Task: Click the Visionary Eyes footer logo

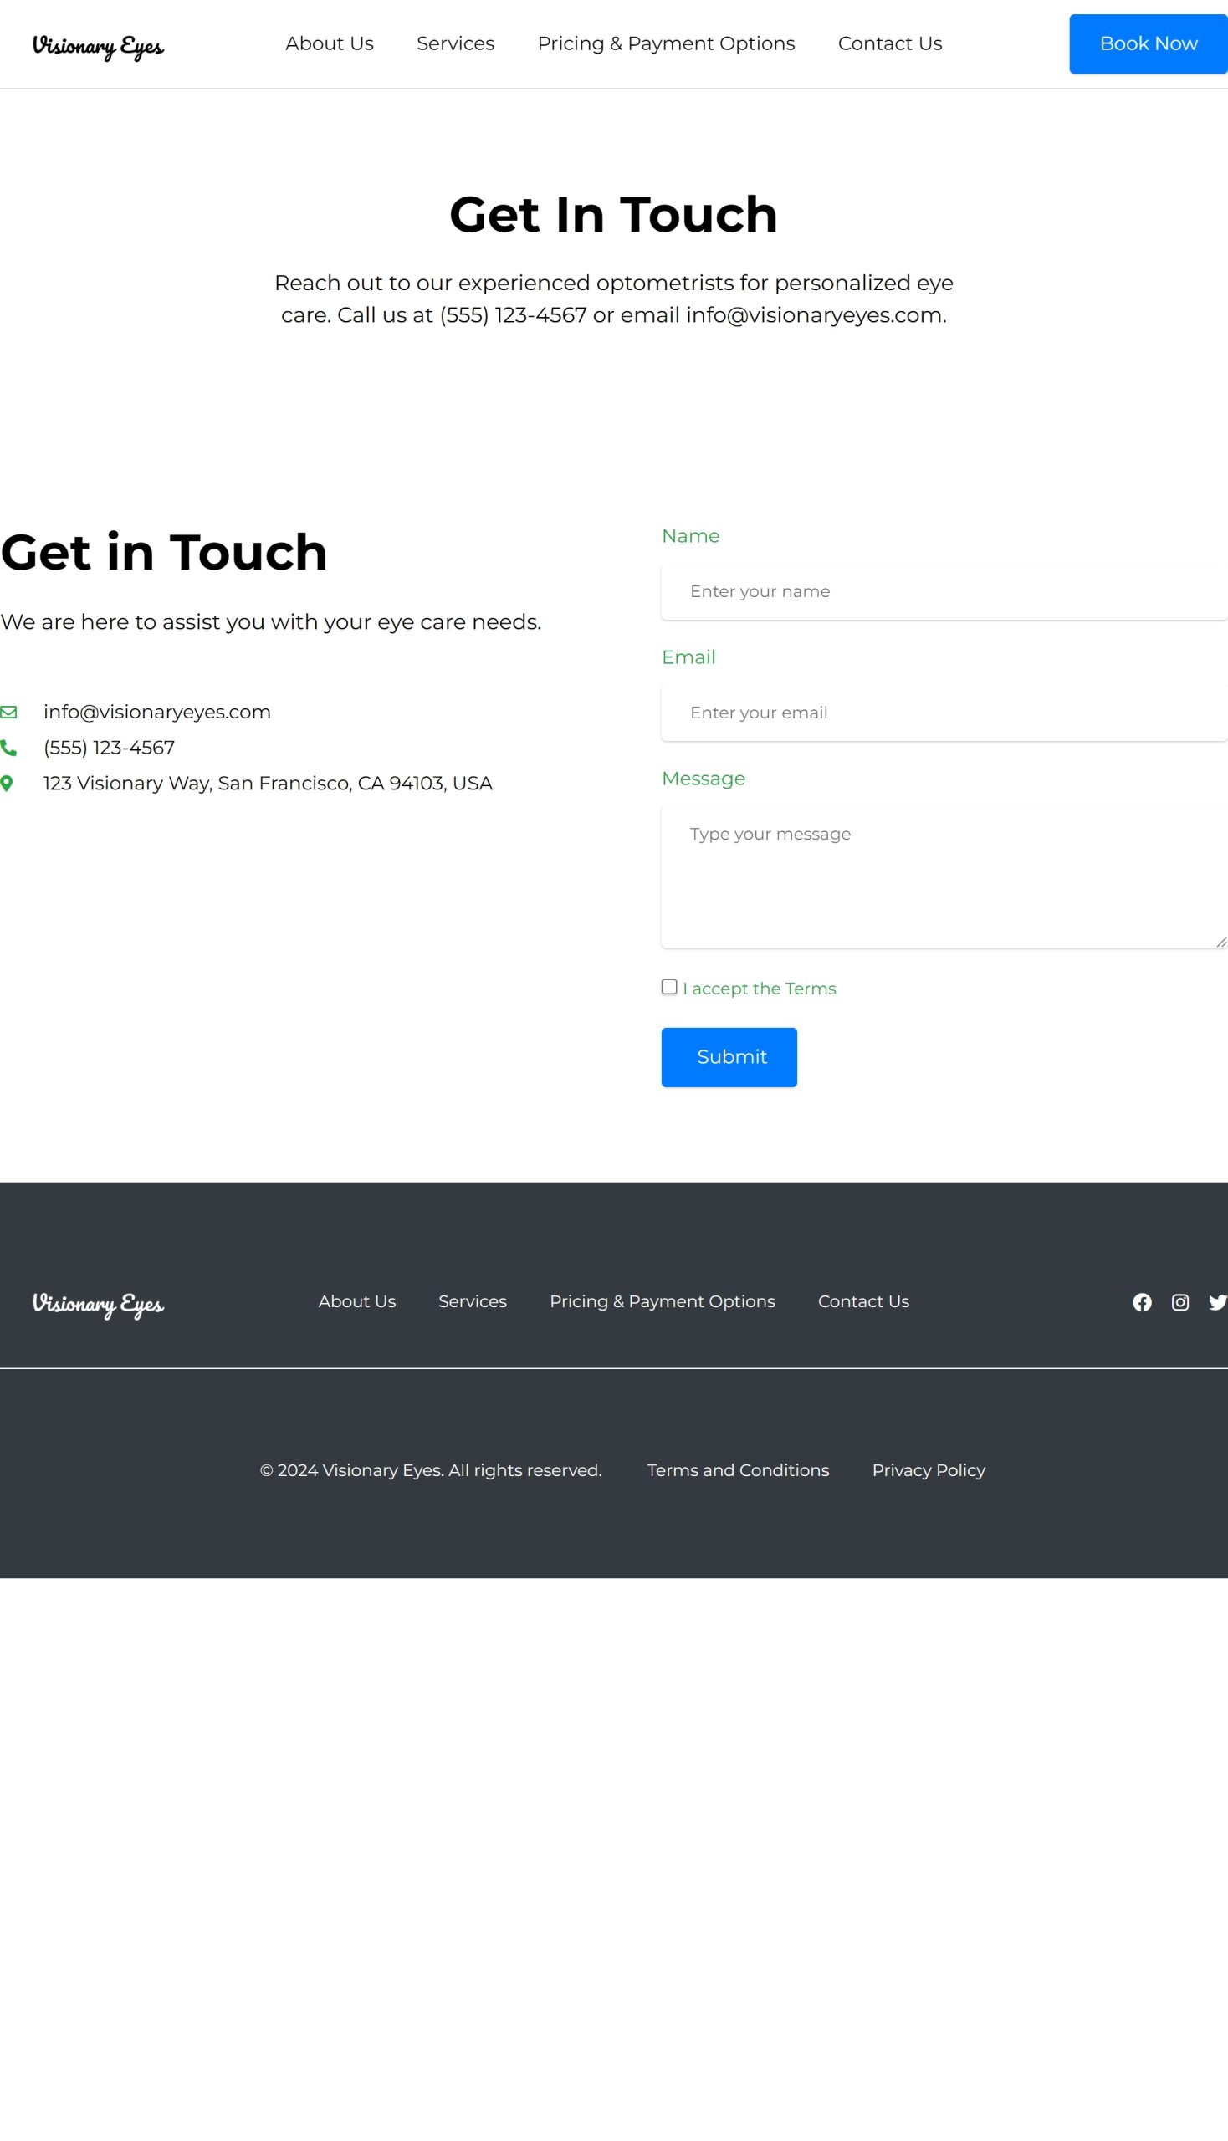Action: pyautogui.click(x=98, y=1304)
